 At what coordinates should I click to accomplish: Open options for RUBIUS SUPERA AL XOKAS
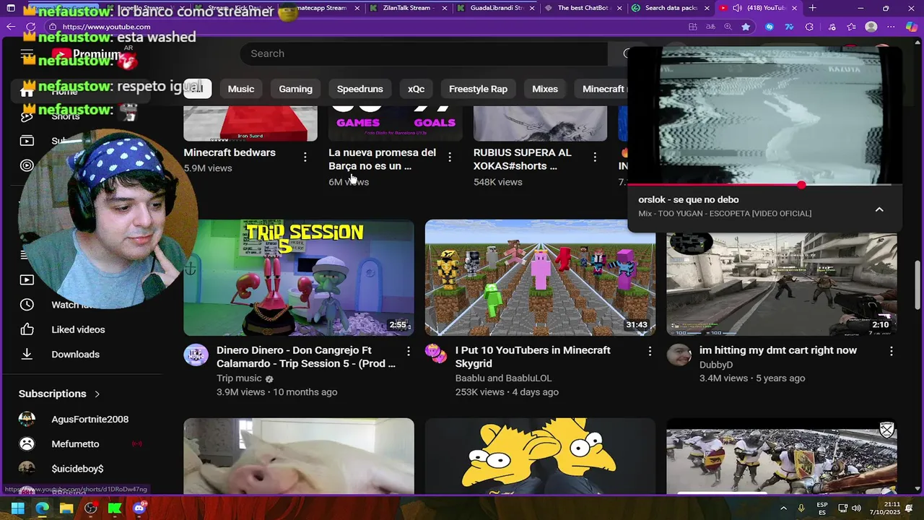tap(595, 157)
